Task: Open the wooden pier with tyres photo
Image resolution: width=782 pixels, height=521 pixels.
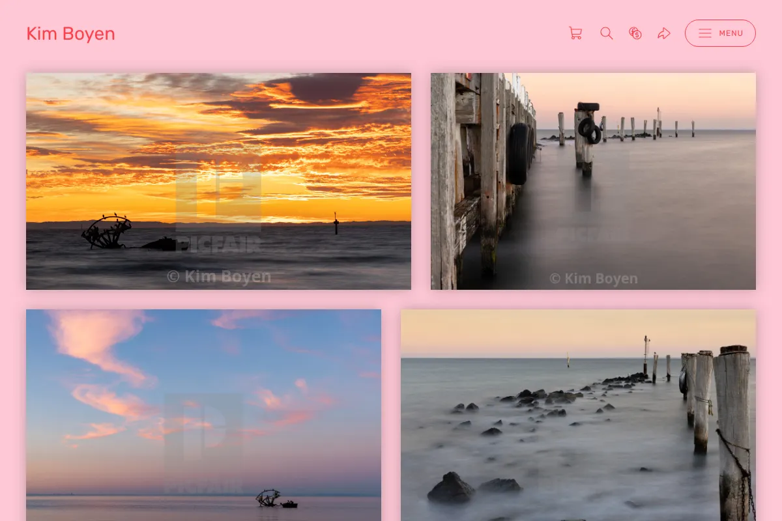Action: [593, 181]
